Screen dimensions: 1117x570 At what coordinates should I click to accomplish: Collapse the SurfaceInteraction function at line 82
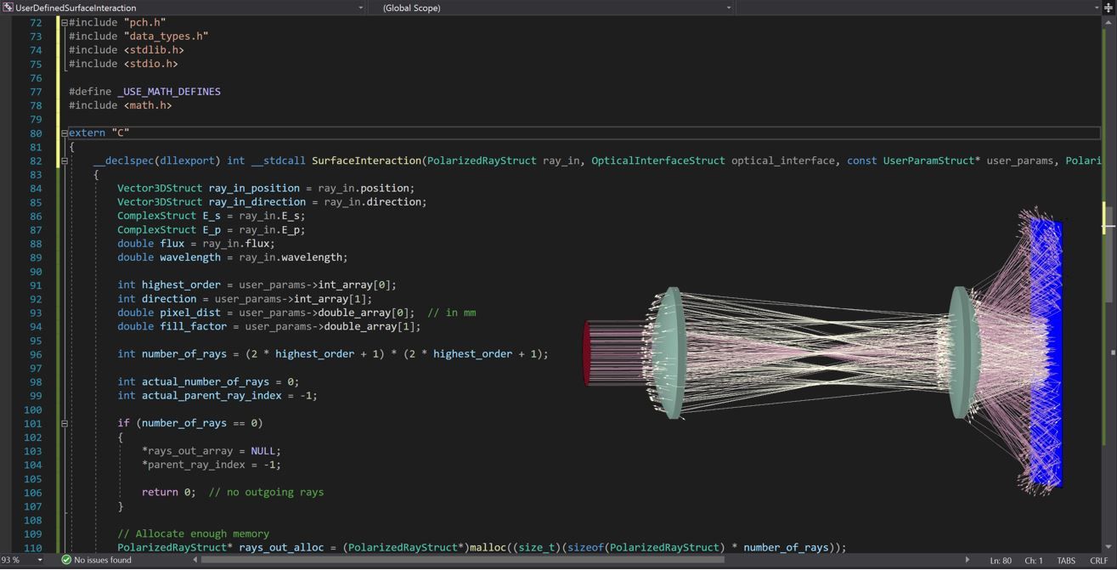point(65,161)
